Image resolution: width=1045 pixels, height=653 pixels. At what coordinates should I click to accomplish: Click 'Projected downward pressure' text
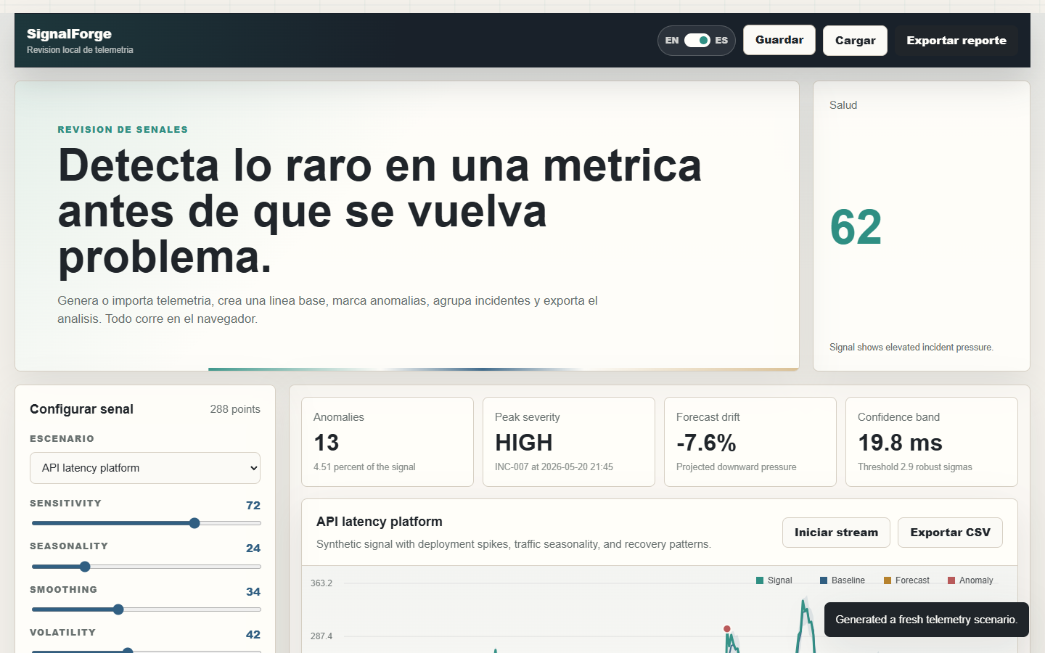pyautogui.click(x=737, y=467)
